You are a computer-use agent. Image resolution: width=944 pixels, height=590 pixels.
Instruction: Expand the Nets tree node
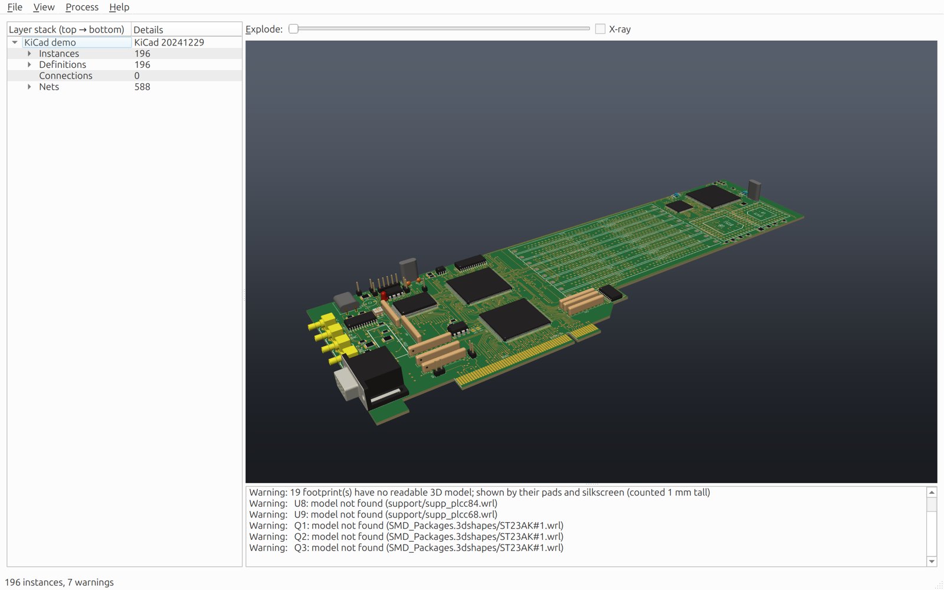click(29, 87)
